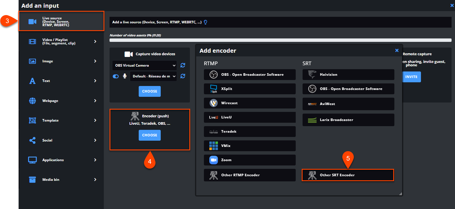The image size is (455, 209).
Task: Open the Default audio device dropdown
Action: 153,76
